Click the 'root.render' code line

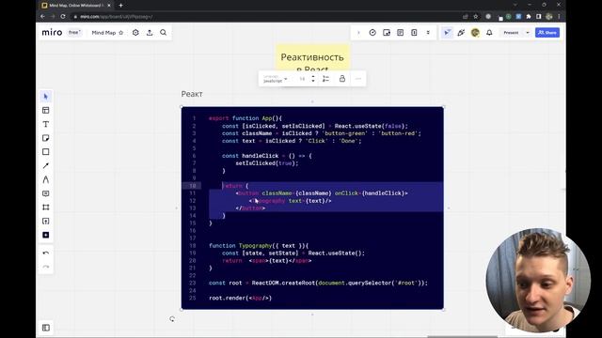coord(241,298)
